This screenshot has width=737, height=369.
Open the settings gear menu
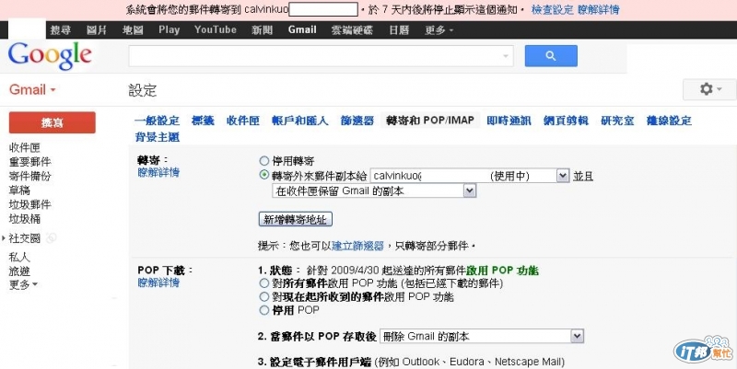[709, 89]
